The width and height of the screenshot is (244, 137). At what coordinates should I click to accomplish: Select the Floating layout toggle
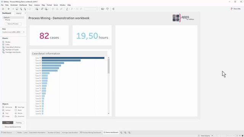click(19, 123)
